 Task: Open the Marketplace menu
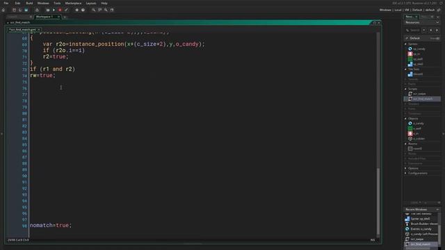(x=73, y=3)
